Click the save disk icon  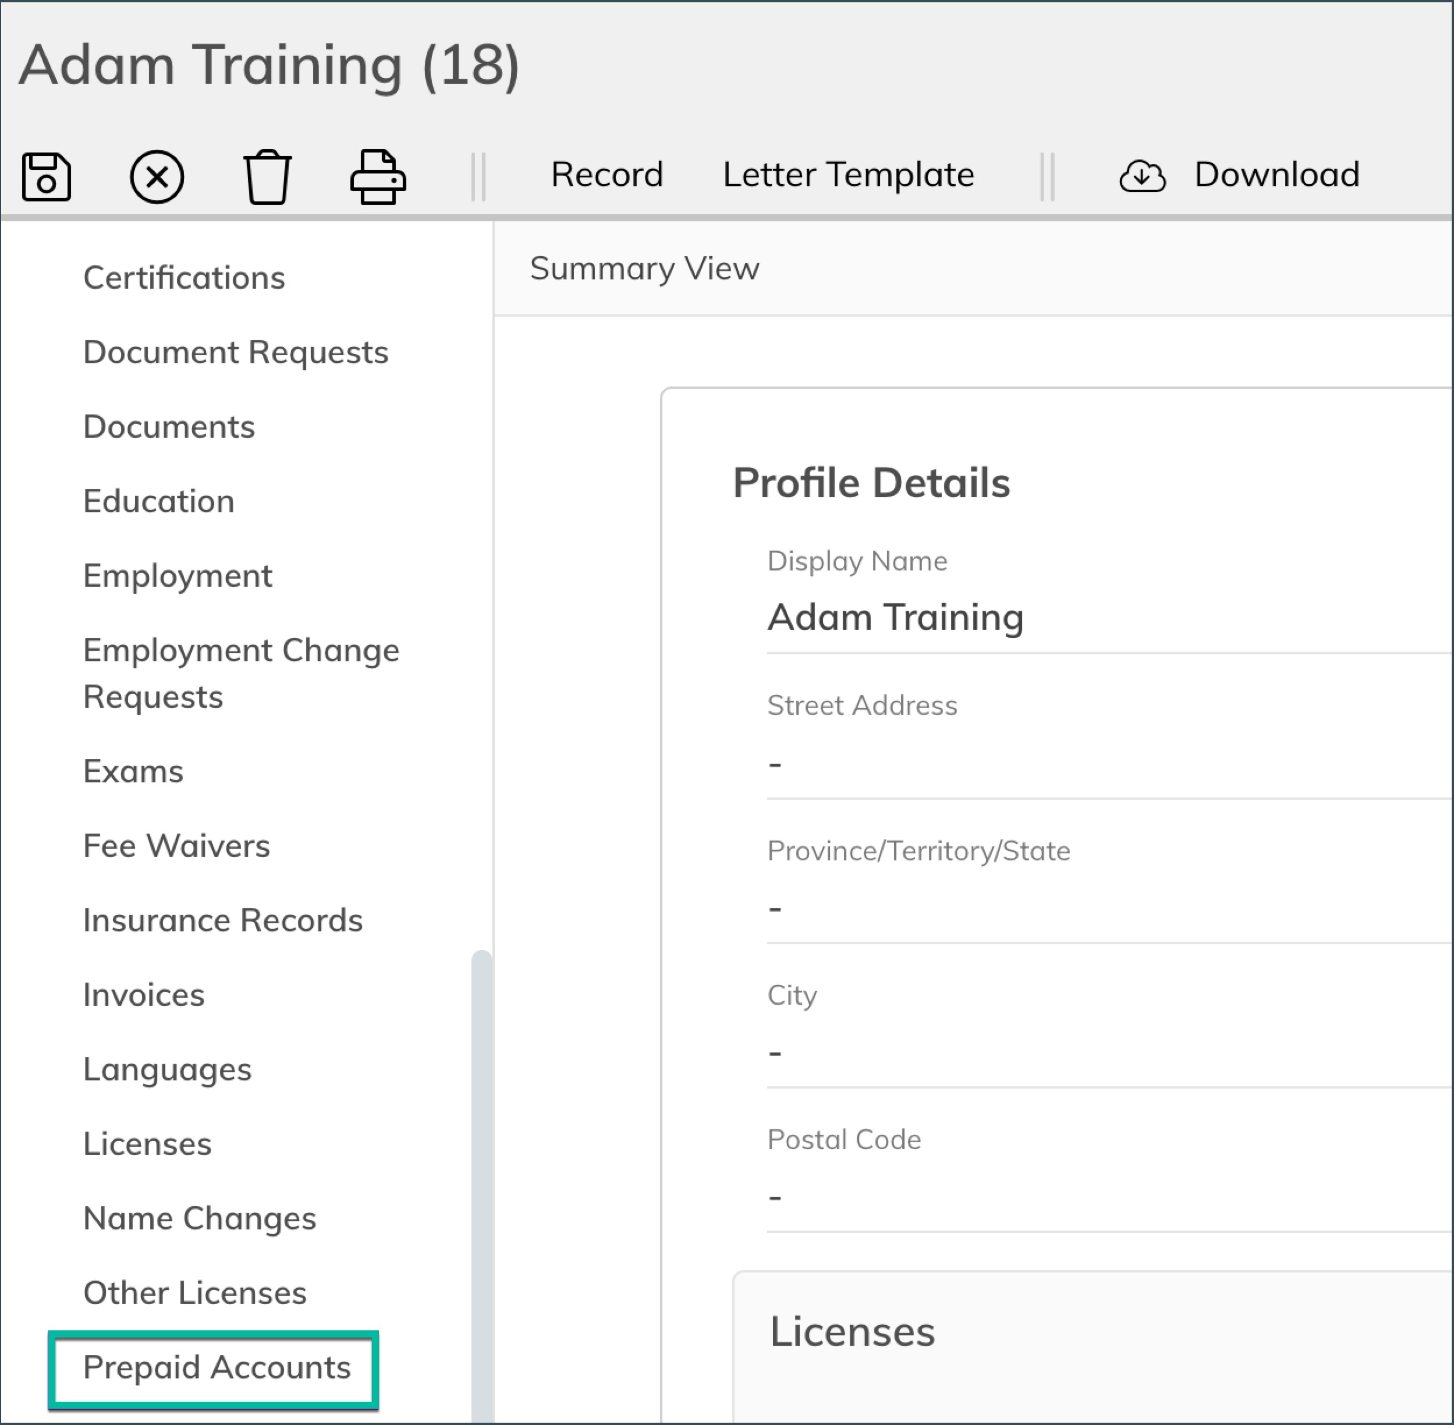point(47,178)
